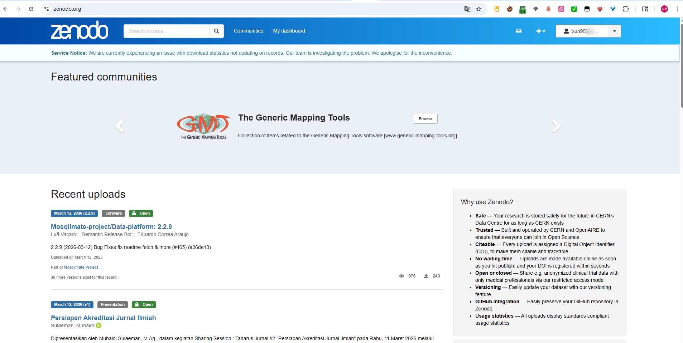Click the Mosqlimate Project community link
683x343 pixels.
tap(81, 267)
